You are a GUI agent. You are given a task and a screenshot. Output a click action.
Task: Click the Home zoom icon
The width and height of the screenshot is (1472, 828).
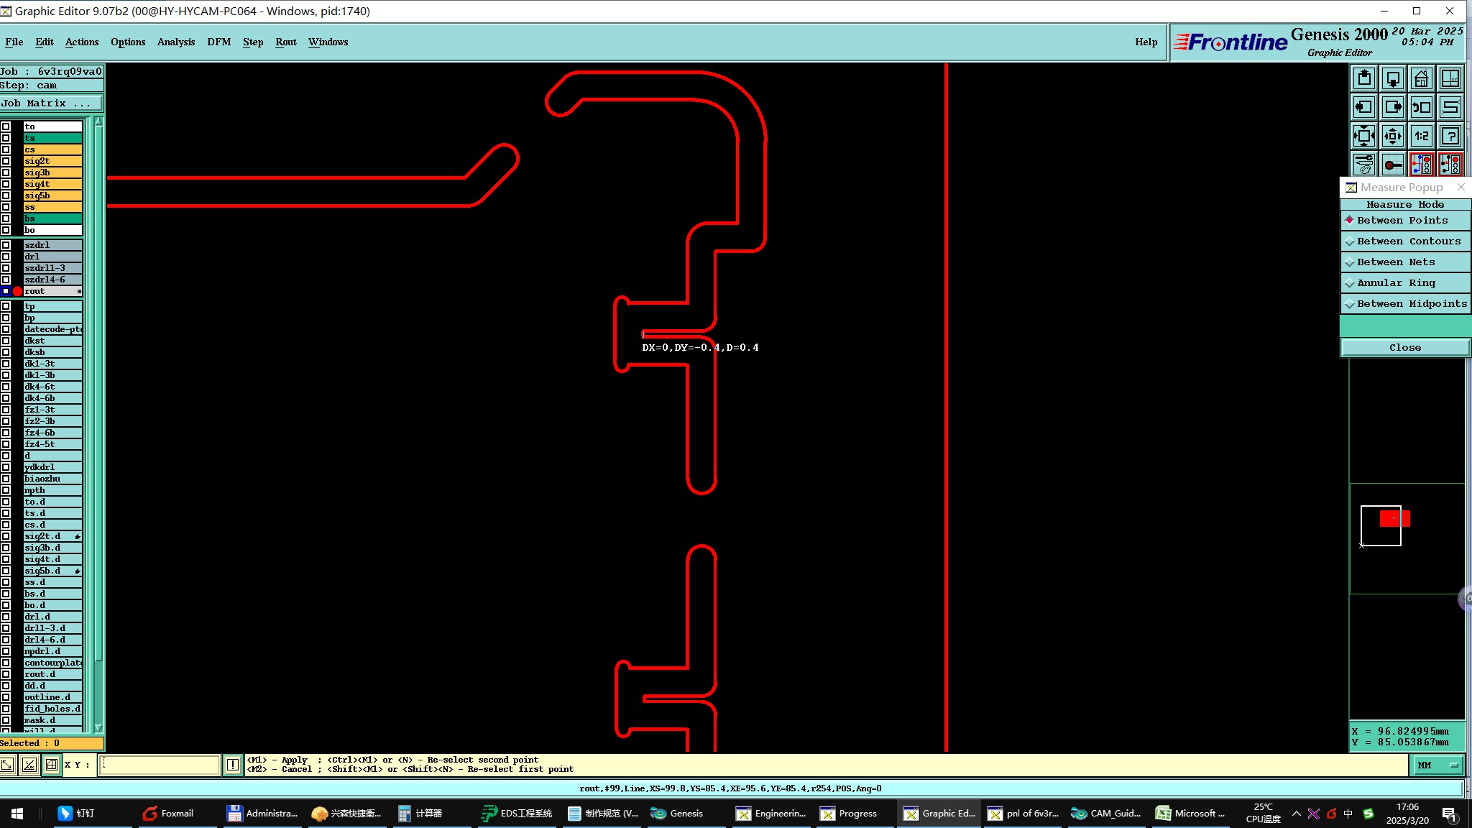(1421, 78)
